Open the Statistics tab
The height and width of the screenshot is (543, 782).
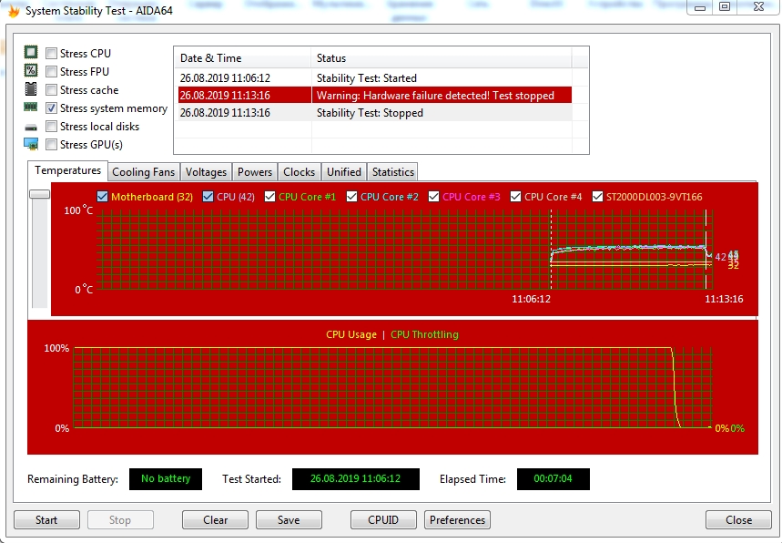pyautogui.click(x=393, y=172)
